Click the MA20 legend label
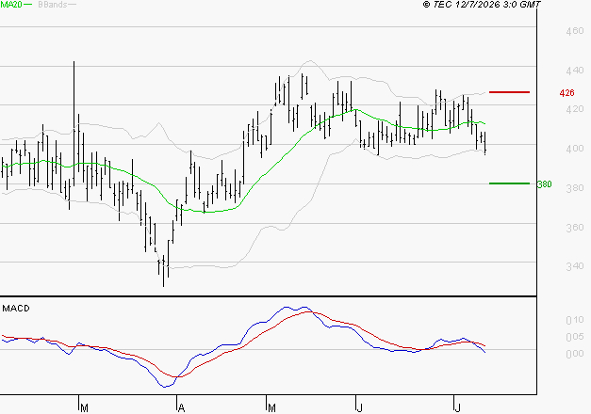This screenshot has width=591, height=414. (x=11, y=5)
